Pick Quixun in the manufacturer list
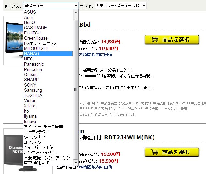206x174 pixels. (x=48, y=74)
